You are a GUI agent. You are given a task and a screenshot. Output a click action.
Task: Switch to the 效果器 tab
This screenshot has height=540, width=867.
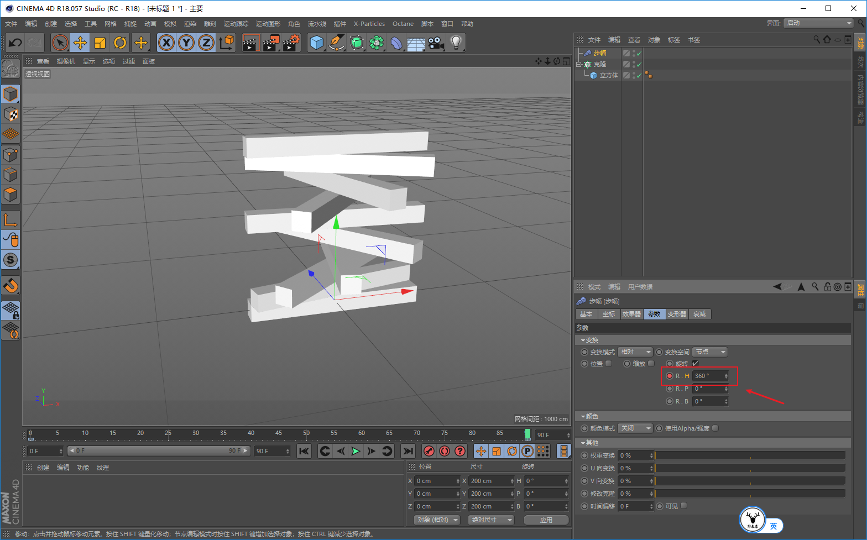631,314
